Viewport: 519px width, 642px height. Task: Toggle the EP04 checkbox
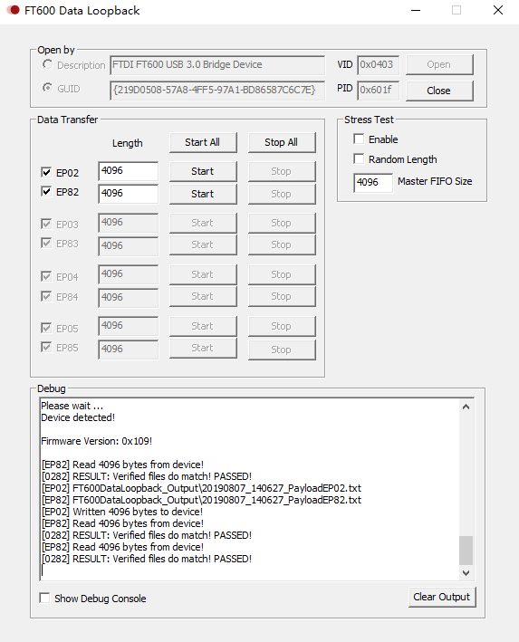coord(46,276)
